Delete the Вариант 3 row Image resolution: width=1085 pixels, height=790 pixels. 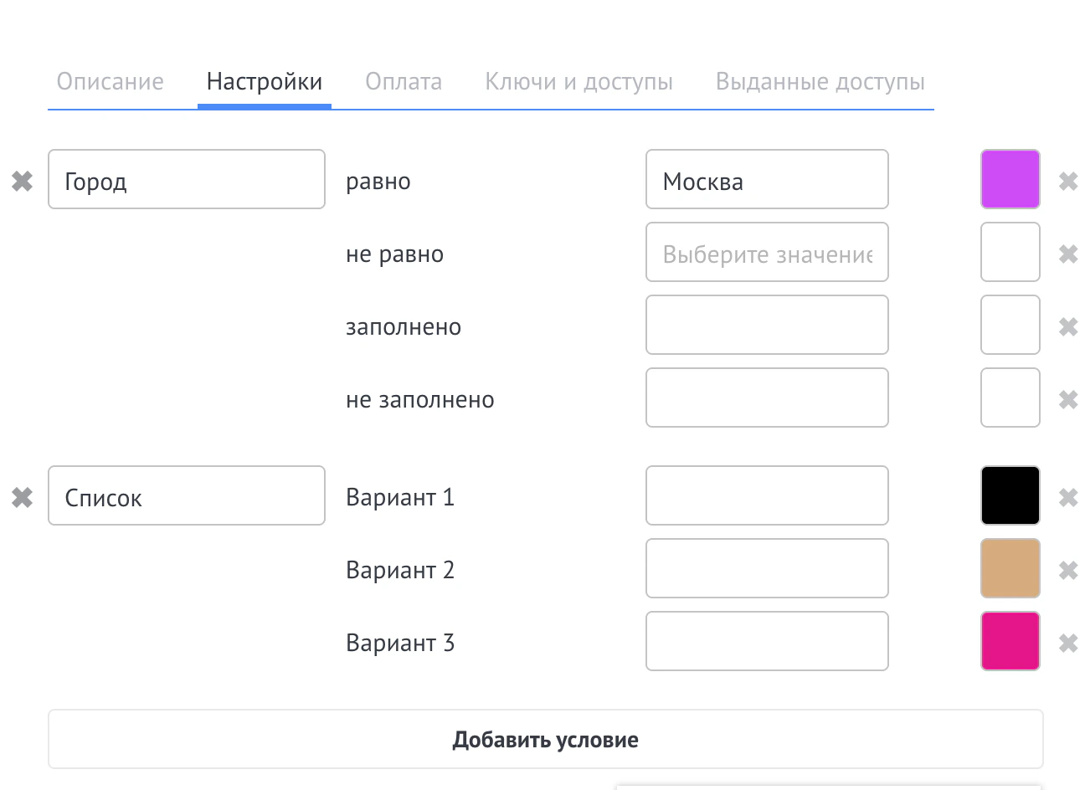point(1067,643)
